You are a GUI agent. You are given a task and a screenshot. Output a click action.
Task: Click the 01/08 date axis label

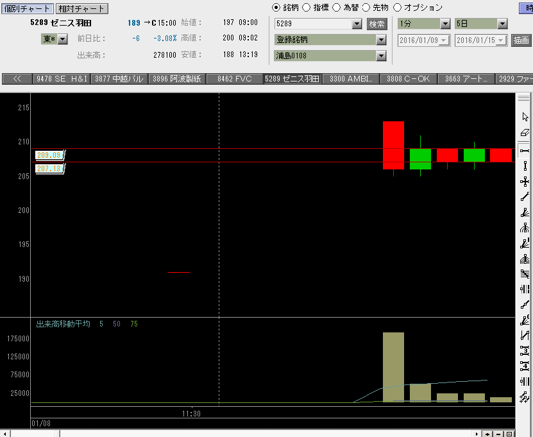(41, 424)
